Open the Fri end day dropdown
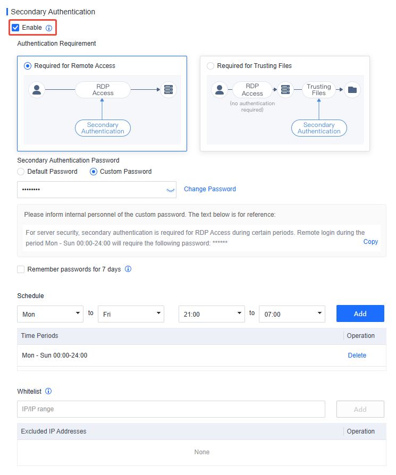The image size is (396, 475). tap(131, 314)
